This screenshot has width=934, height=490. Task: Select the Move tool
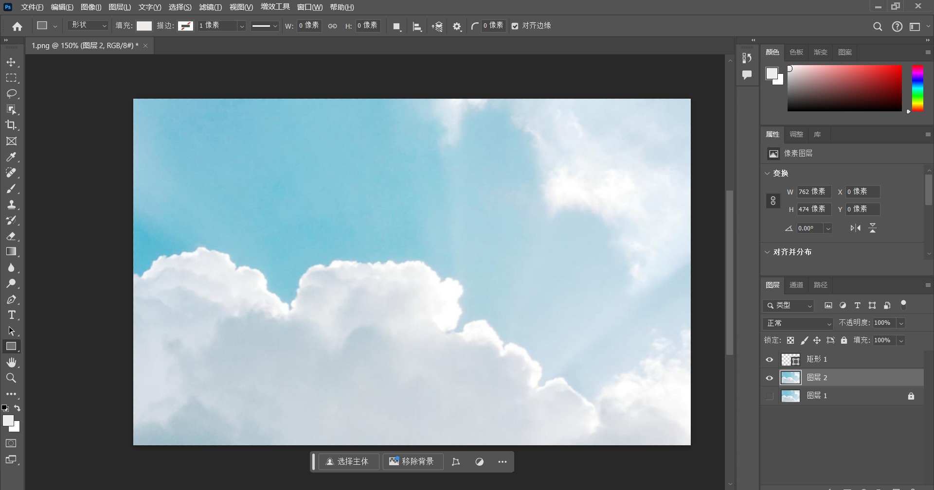11,63
